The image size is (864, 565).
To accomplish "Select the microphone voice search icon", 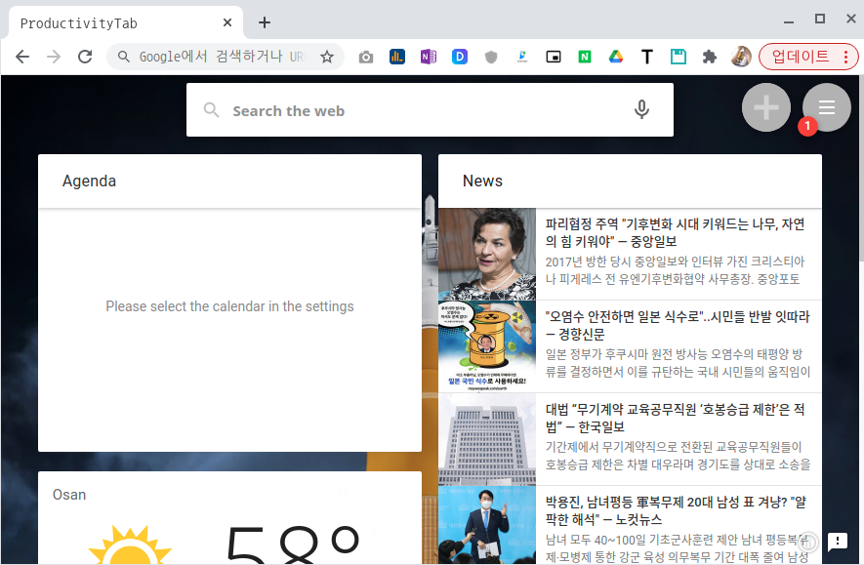I will click(x=641, y=109).
